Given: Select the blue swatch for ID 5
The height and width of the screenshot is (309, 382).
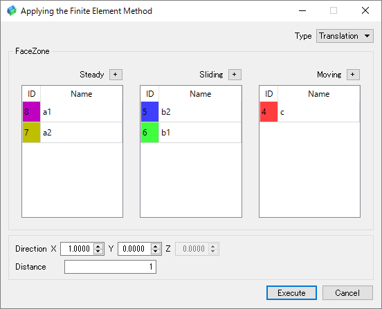Looking at the screenshot, I should click(150, 112).
